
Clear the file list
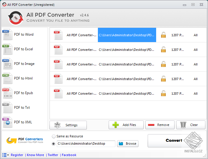pos(191,125)
